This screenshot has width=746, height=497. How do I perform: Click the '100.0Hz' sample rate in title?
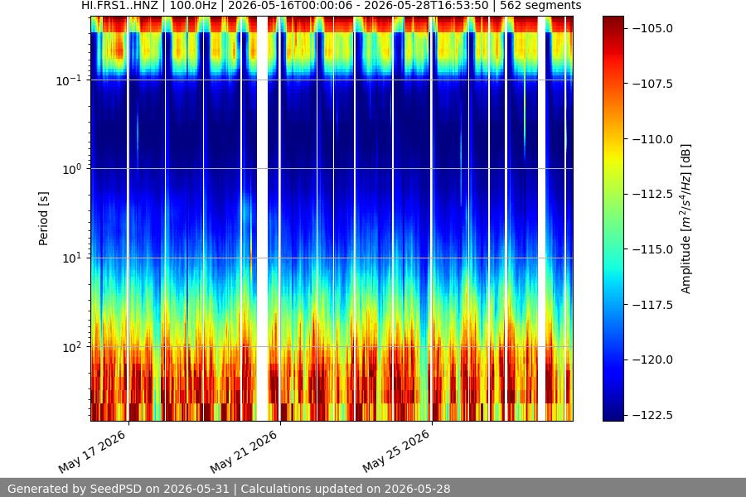pos(193,5)
